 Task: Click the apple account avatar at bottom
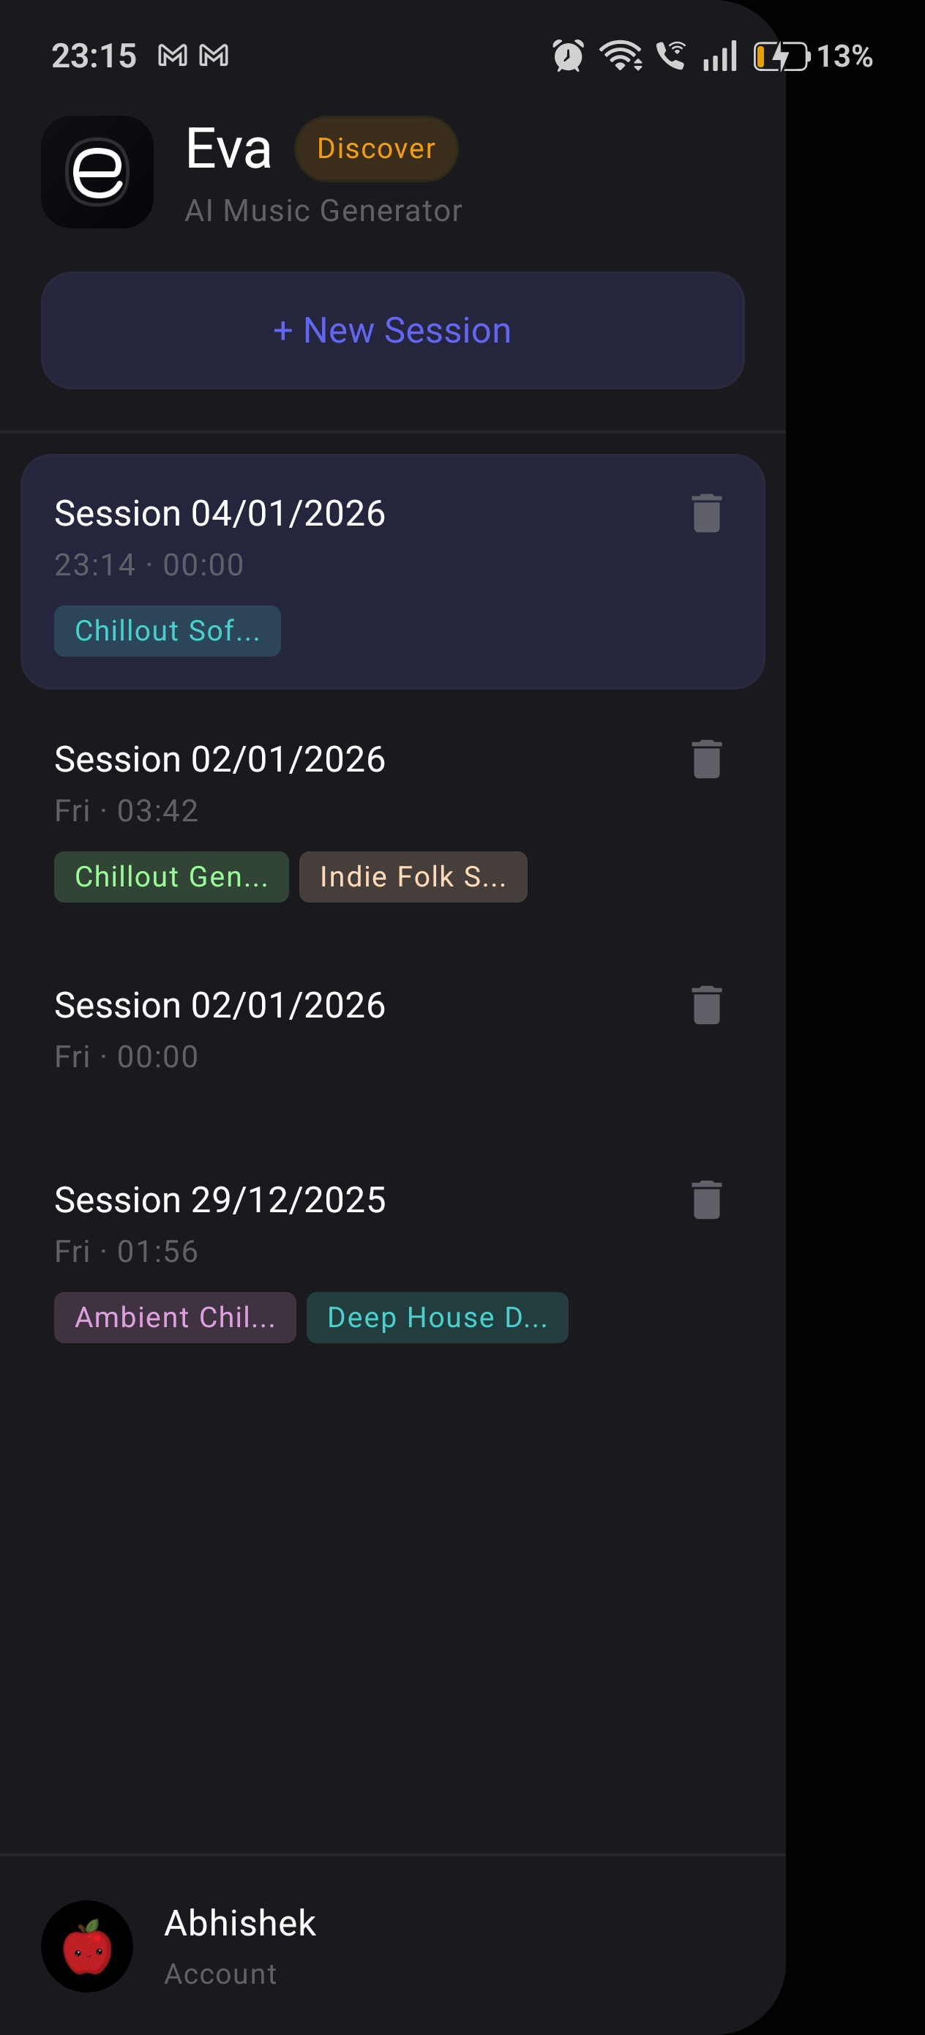pyautogui.click(x=87, y=1946)
